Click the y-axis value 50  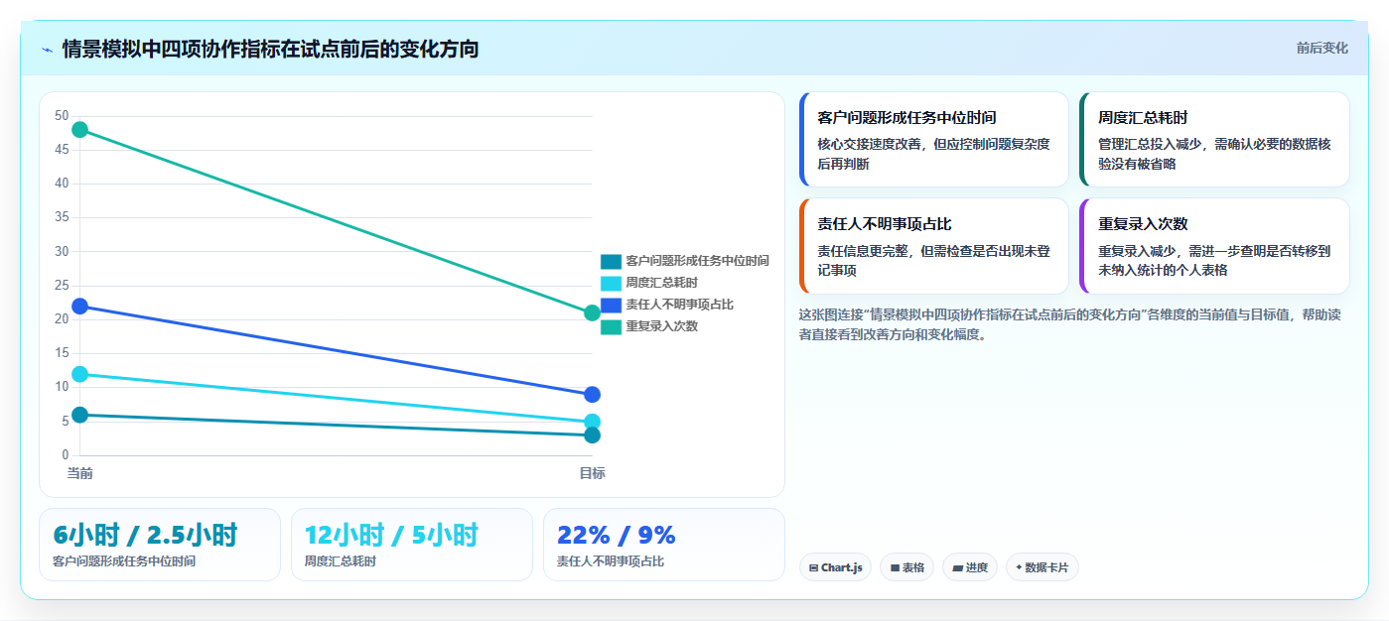point(62,116)
